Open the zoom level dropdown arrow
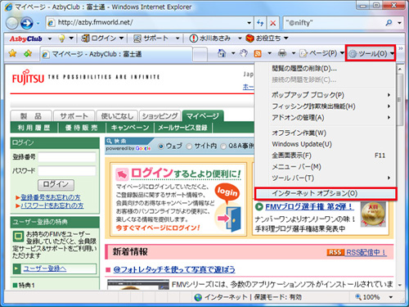The image size is (409, 307). 391,297
